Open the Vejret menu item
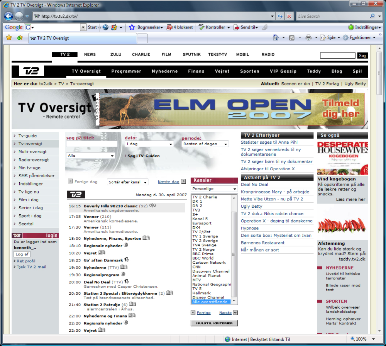The image size is (386, 346). pyautogui.click(x=222, y=71)
